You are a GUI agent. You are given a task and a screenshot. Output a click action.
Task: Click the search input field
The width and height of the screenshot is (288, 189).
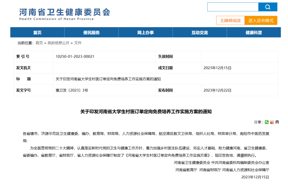[x=233, y=7]
